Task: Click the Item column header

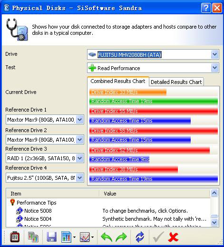Action: pos(53,194)
